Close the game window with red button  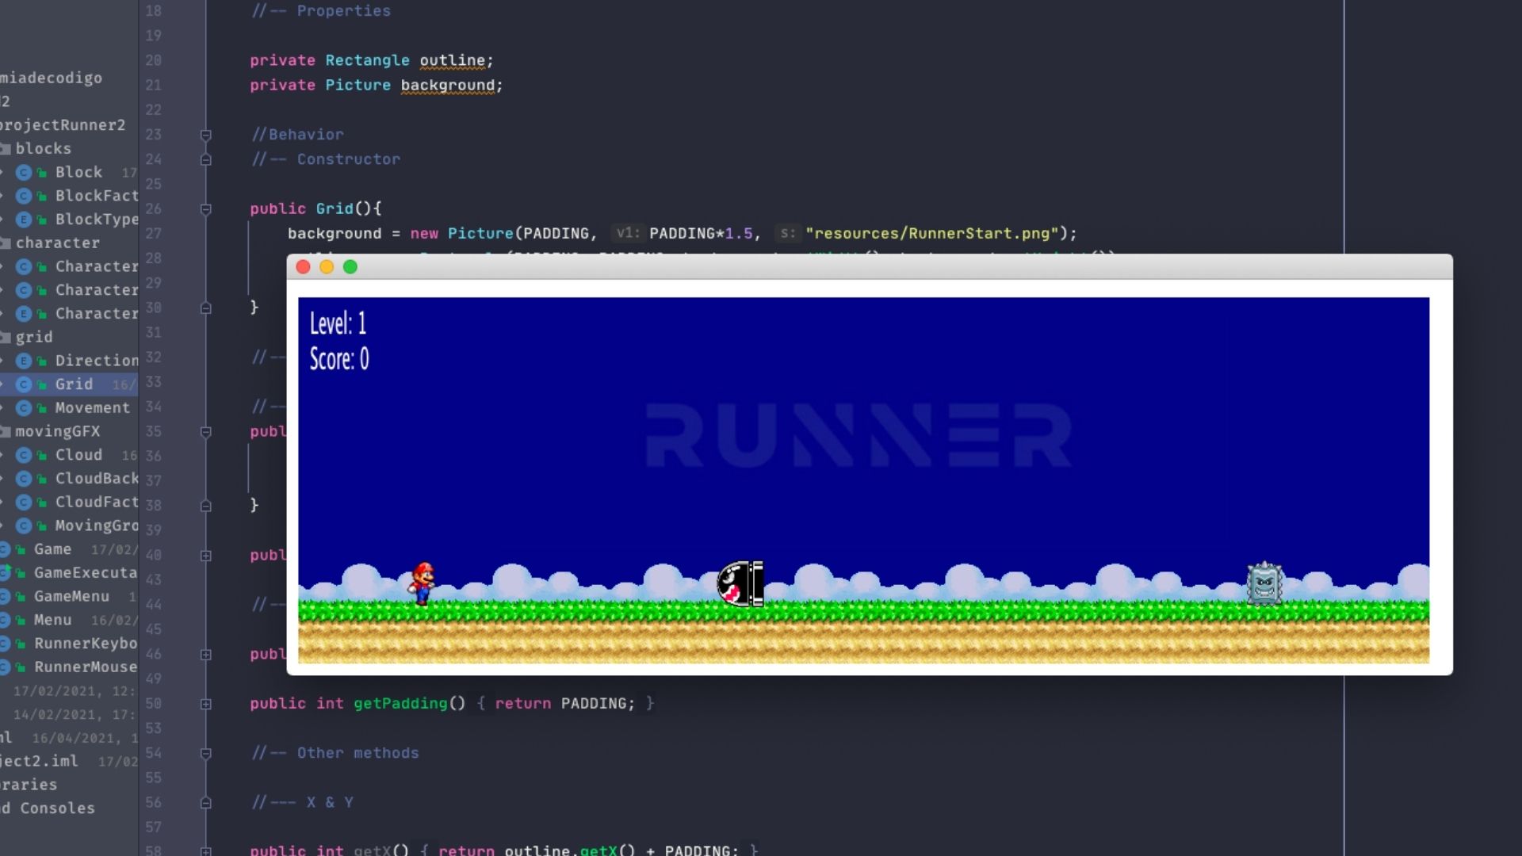[x=303, y=267]
